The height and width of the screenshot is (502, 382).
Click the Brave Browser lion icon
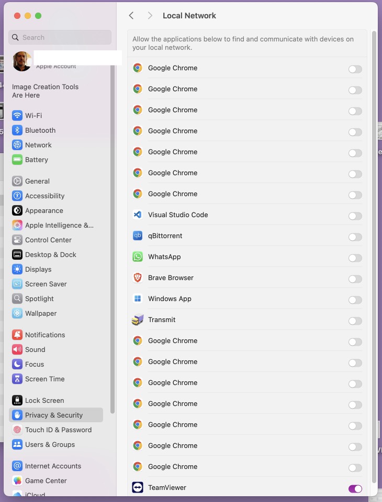click(138, 278)
